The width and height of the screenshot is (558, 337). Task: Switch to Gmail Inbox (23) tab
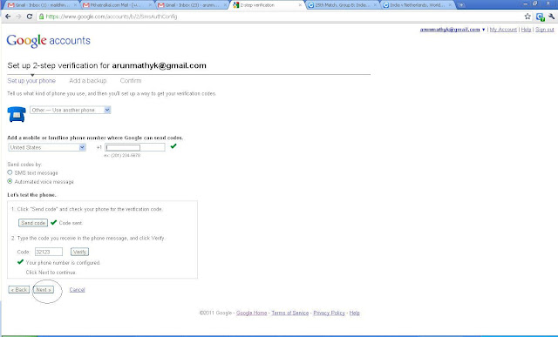pyautogui.click(x=192, y=5)
